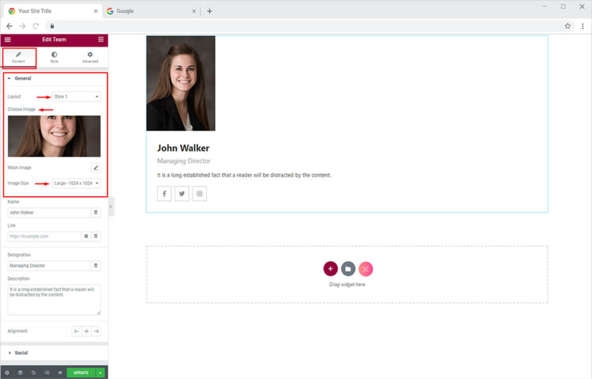The image size is (592, 379).
Task: Open link options gear in Link field
Action: 86,236
